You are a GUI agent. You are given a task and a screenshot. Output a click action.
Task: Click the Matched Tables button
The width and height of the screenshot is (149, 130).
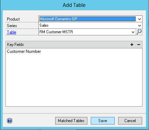click(71, 121)
